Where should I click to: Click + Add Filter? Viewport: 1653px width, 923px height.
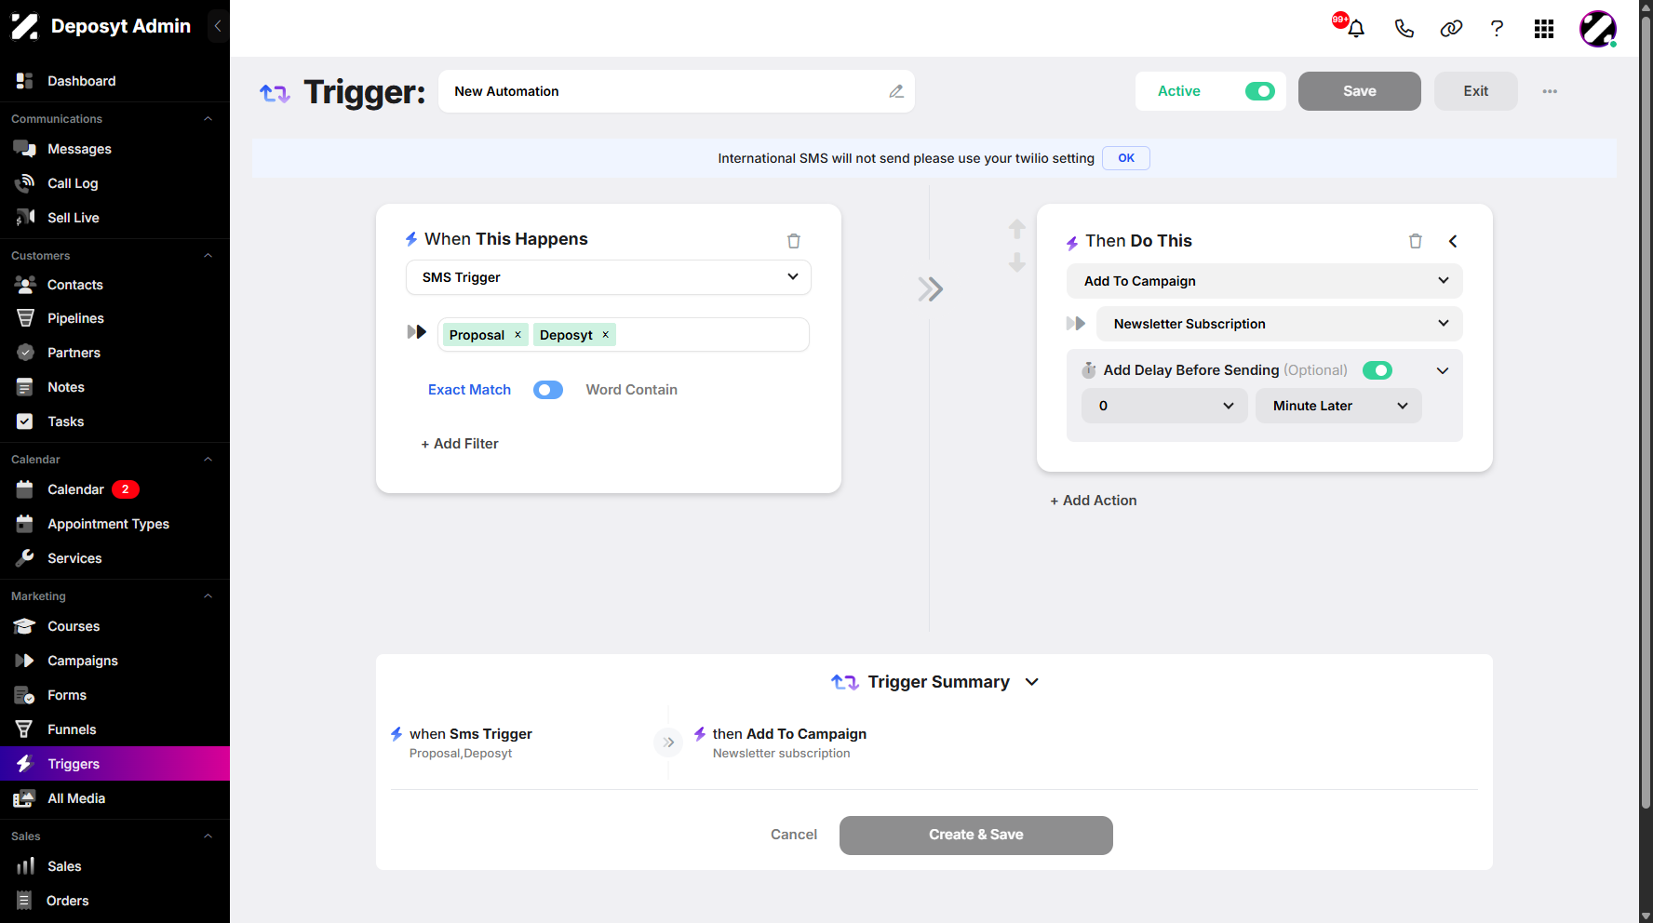click(460, 444)
